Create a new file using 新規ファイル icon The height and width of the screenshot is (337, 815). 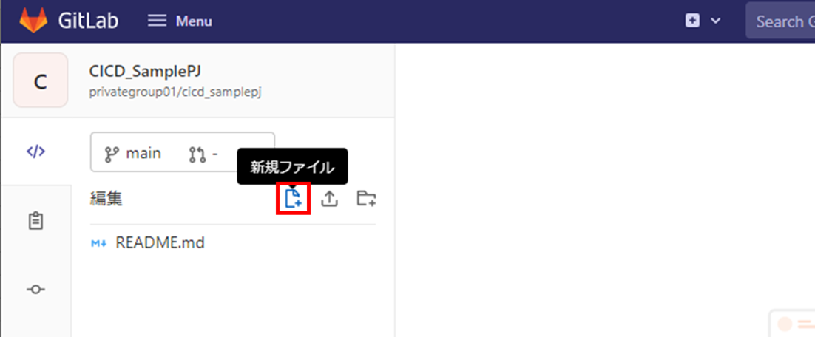point(293,198)
